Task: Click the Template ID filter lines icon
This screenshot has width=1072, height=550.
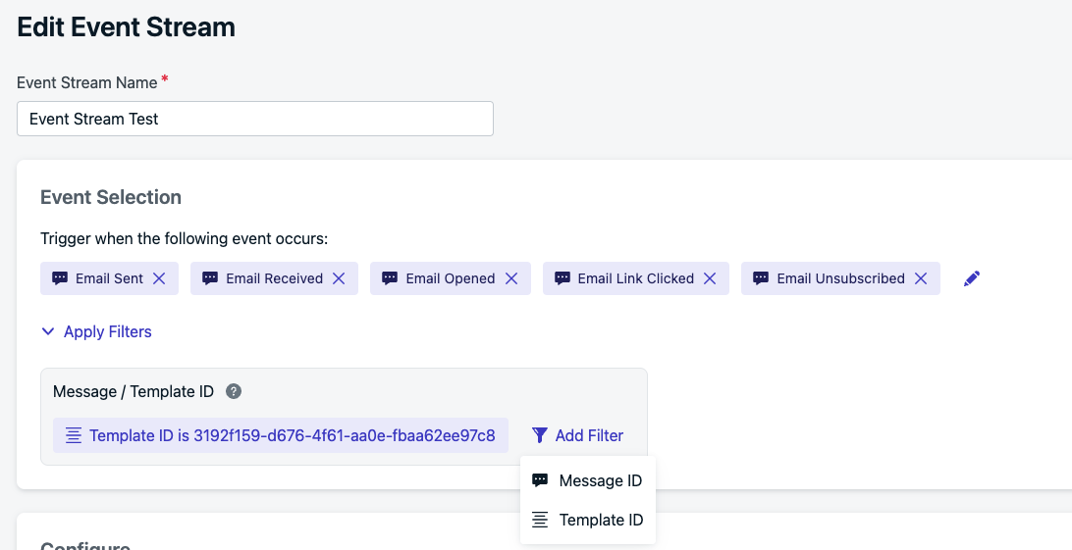Action: tap(74, 435)
